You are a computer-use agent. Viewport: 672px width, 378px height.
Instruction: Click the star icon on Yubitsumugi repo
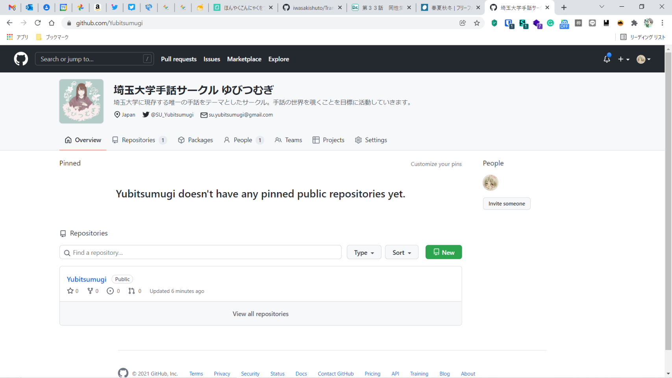70,291
